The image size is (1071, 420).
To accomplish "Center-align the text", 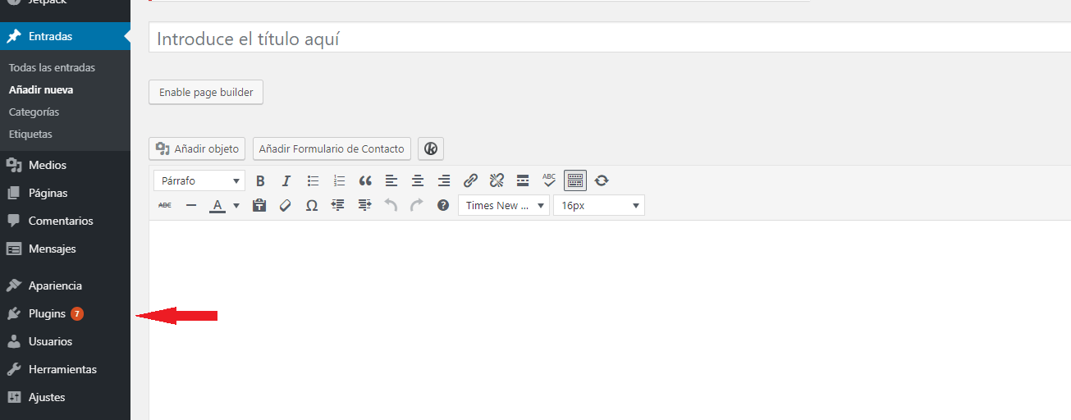I will (x=418, y=180).
